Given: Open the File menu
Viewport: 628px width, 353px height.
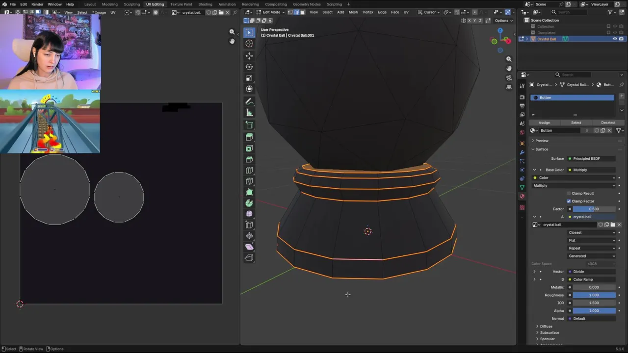Looking at the screenshot, I should point(12,4).
